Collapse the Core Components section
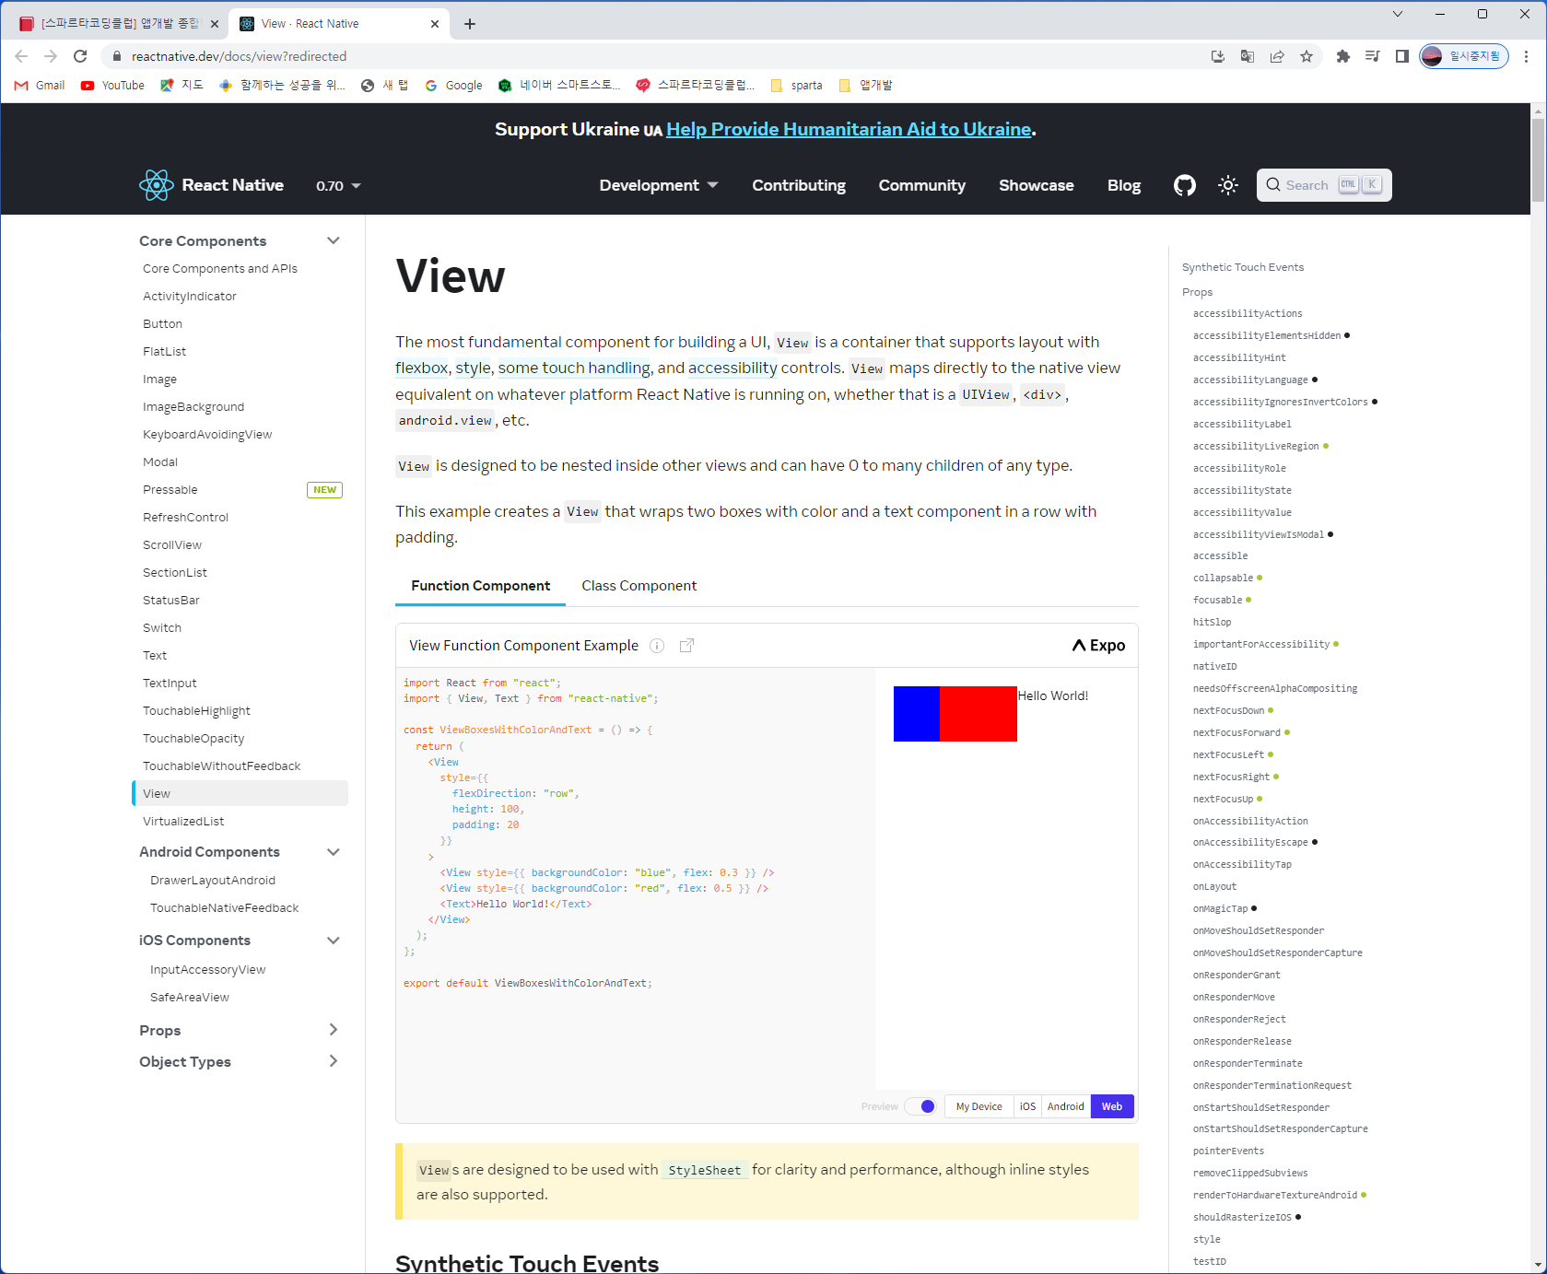 pos(334,241)
